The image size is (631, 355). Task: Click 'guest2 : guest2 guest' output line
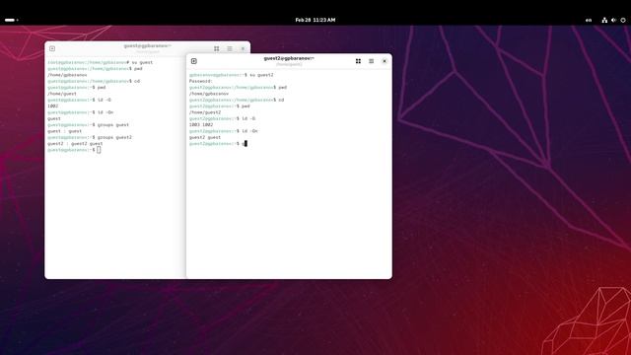point(75,143)
